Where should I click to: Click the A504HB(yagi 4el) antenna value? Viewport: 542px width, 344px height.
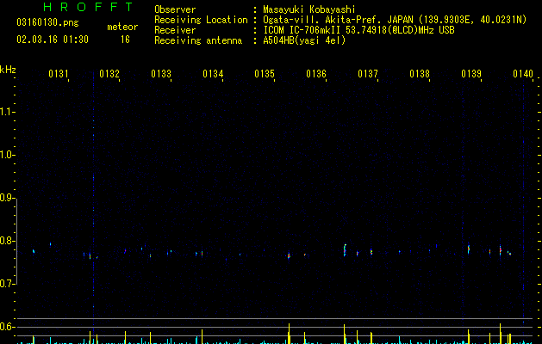pyautogui.click(x=304, y=40)
